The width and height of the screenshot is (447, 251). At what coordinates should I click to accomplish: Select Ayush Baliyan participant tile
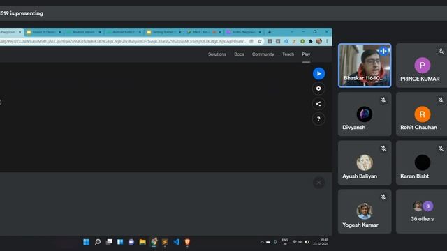[365, 162]
